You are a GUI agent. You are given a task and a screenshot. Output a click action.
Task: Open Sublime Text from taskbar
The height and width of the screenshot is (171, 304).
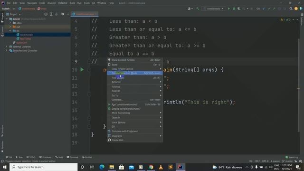tap(171, 167)
